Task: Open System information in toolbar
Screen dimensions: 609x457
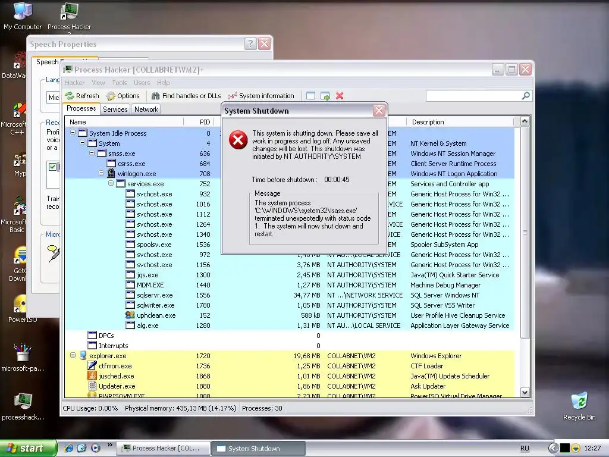Action: (x=261, y=96)
